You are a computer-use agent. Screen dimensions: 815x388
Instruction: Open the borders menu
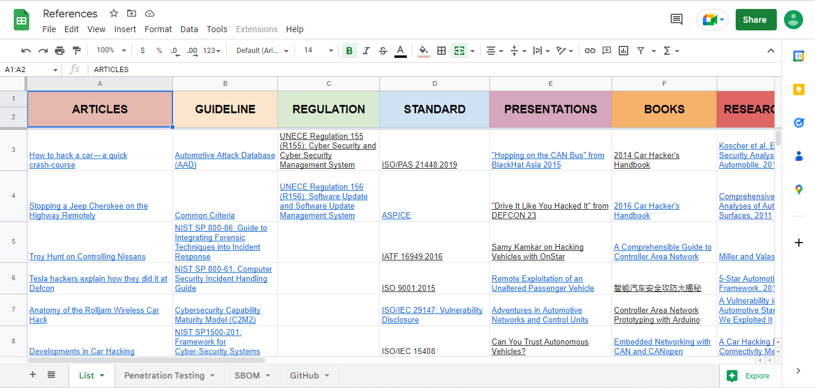pos(442,51)
